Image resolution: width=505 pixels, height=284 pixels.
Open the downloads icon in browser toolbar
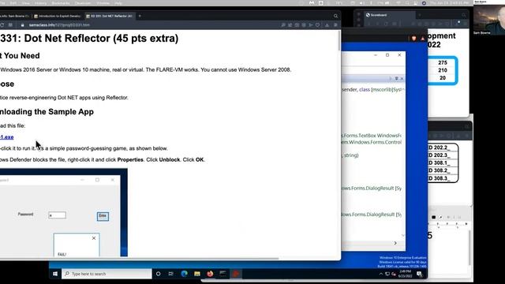click(x=327, y=24)
